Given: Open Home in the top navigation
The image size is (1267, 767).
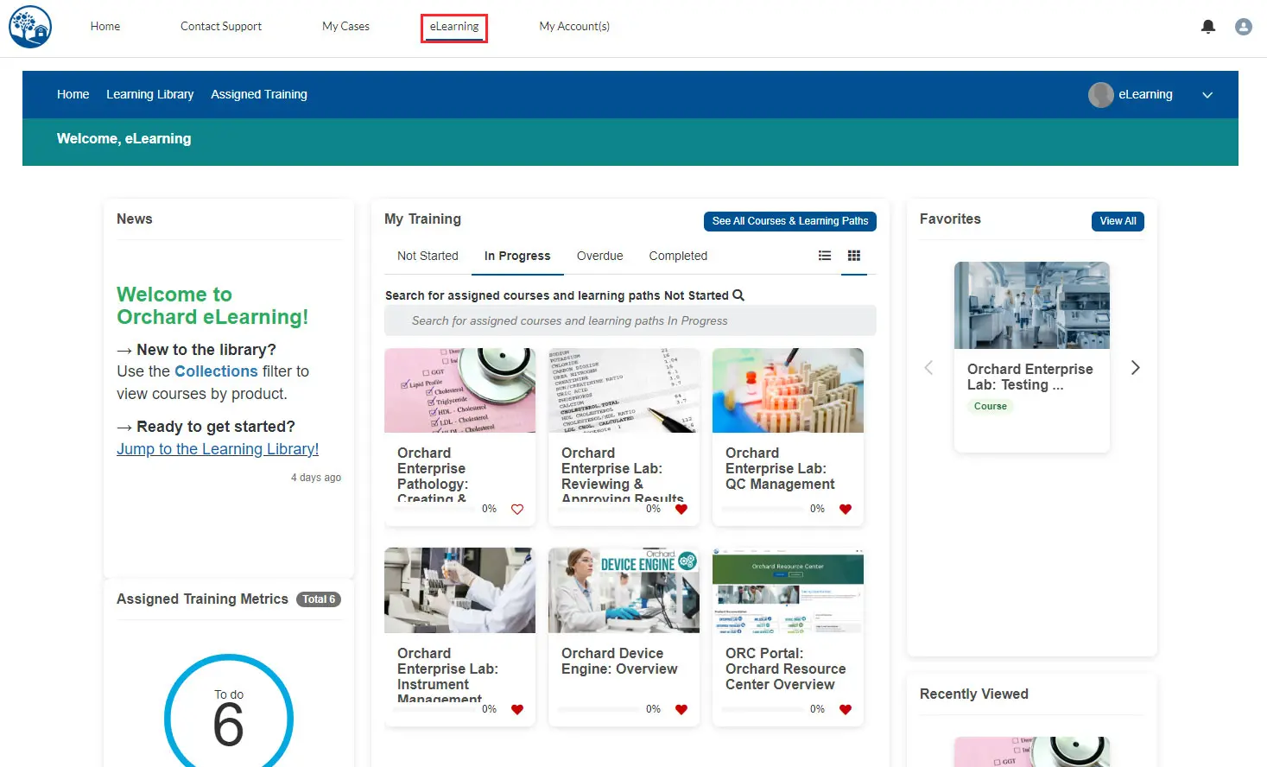Looking at the screenshot, I should pos(105,27).
